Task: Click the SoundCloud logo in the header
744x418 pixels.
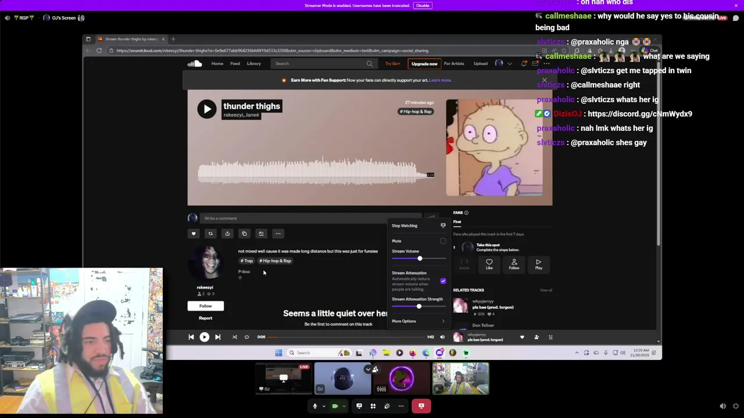Action: (x=195, y=64)
